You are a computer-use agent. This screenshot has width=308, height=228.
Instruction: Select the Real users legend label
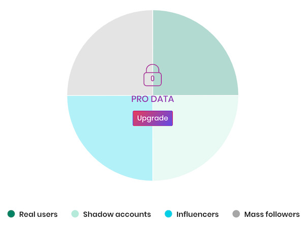(x=38, y=214)
